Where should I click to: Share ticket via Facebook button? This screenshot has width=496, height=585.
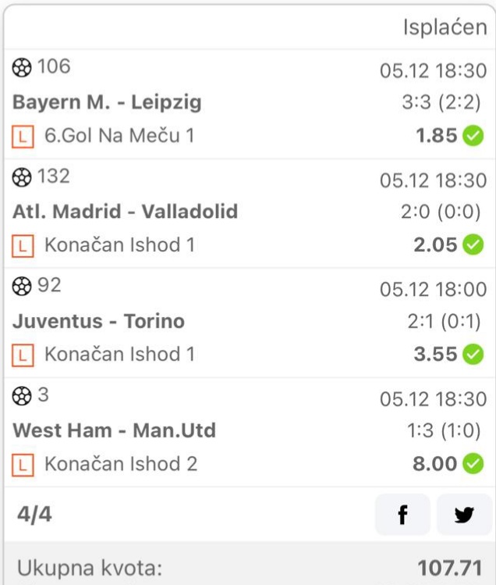coord(402,515)
